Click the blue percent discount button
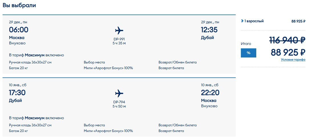 [x=249, y=53]
